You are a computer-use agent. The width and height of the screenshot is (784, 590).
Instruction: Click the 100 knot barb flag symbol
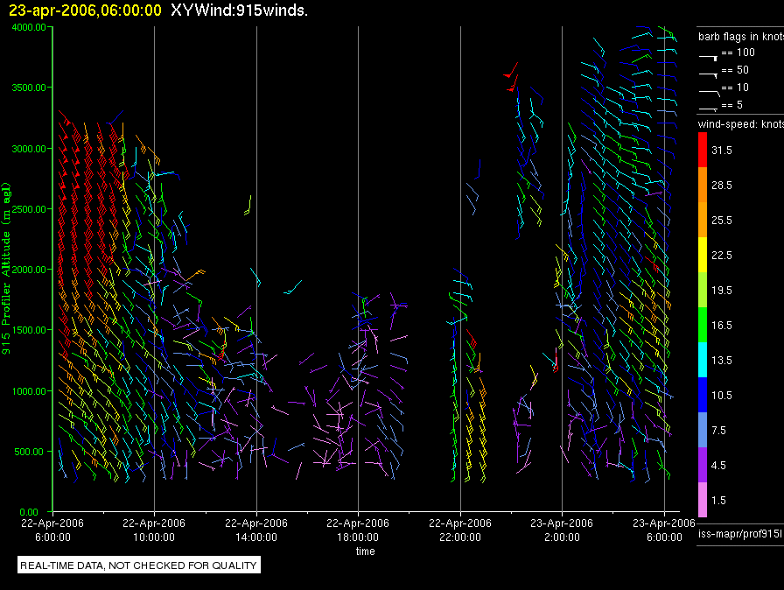(709, 58)
